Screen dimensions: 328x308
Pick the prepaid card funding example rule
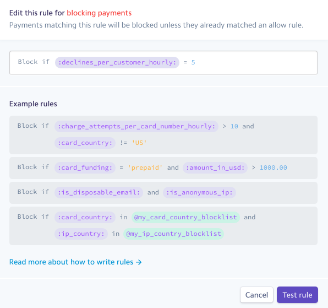(163, 168)
